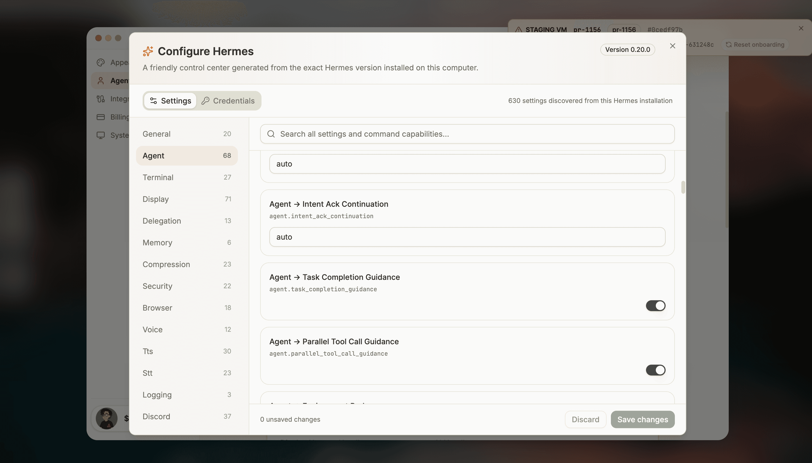Close the Configure Hermes dialog
Viewport: 812px width, 463px height.
coord(672,46)
